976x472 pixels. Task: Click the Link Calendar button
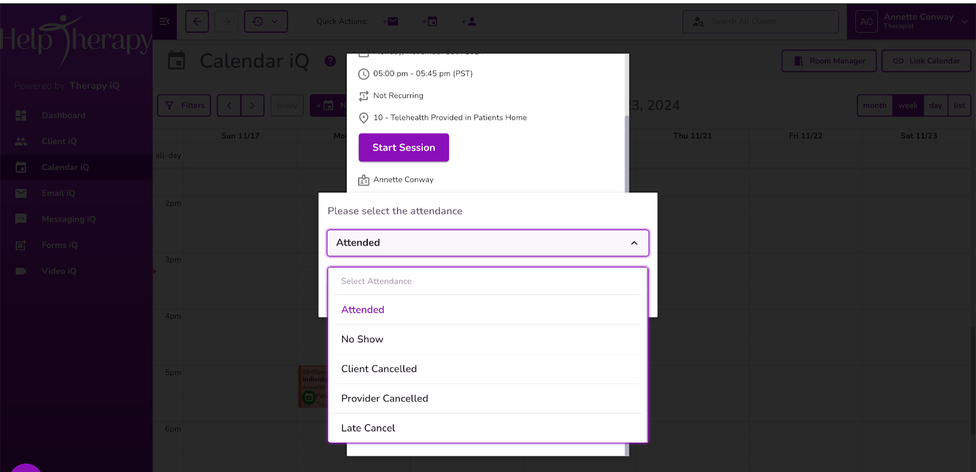tap(926, 61)
